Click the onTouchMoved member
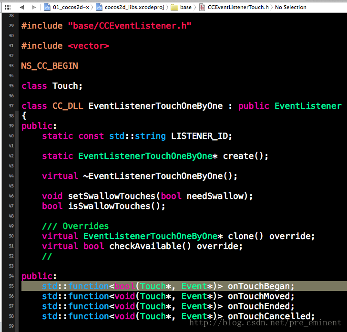The height and width of the screenshot is (332, 347). click(x=258, y=296)
